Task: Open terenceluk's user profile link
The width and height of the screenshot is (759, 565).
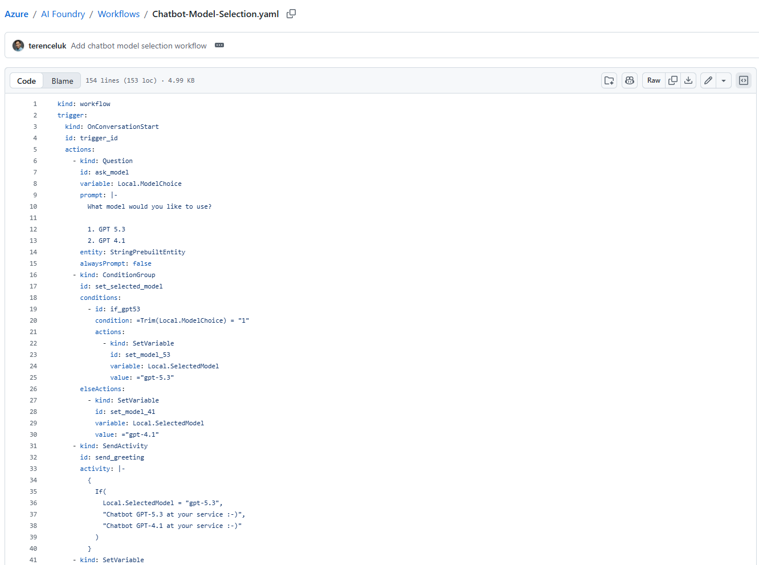Action: [47, 46]
